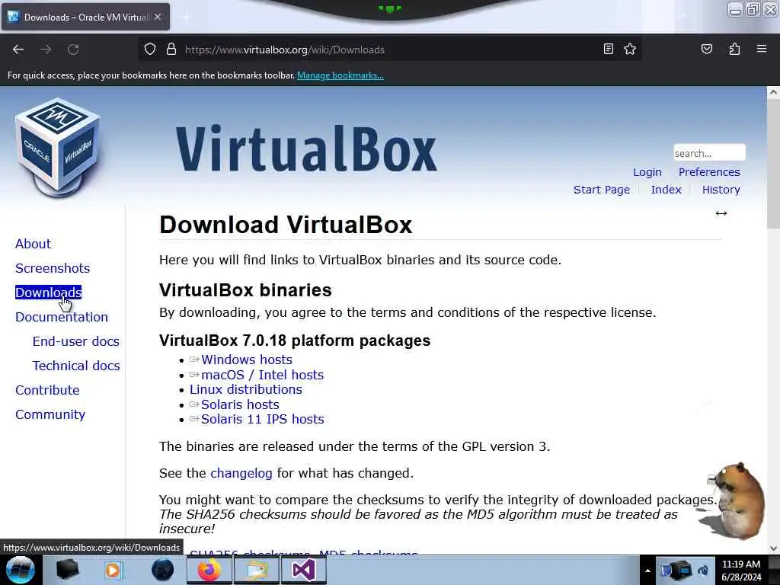780x585 pixels.
Task: Open the changelog link
Action: click(241, 473)
